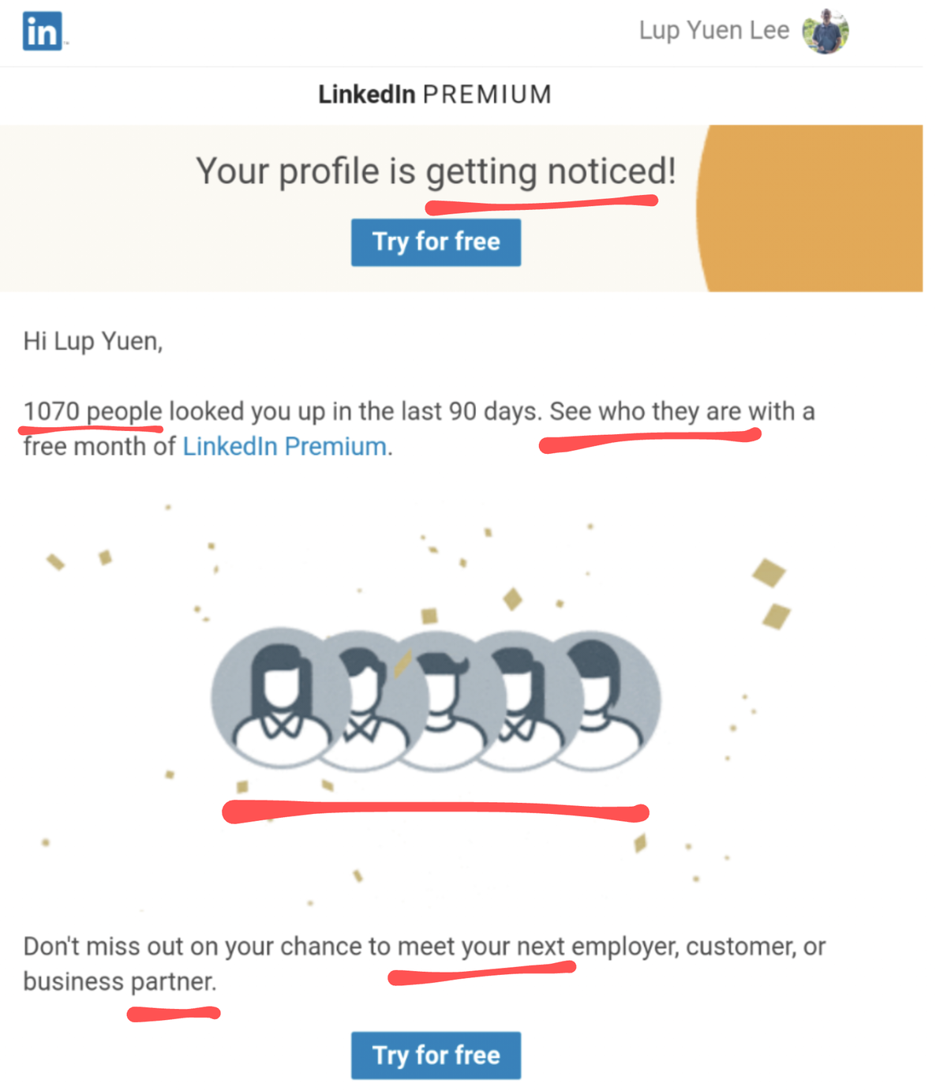Click the "Your profile is getting noticed!" headline
Screen dimensions: 936x1091
436,171
